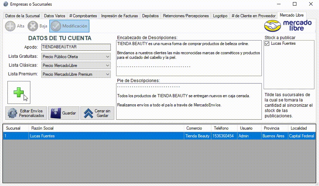Image resolution: width=319 pixels, height=186 pixels.
Task: Toggle the Lucas Fuentes stock checkbox
Action: point(267,43)
